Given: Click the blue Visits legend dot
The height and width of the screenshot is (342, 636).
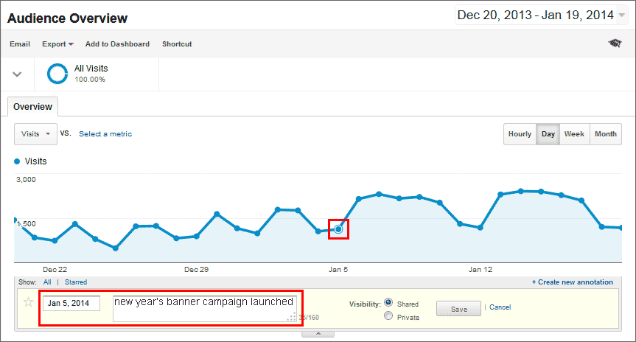Looking at the screenshot, I should [18, 161].
